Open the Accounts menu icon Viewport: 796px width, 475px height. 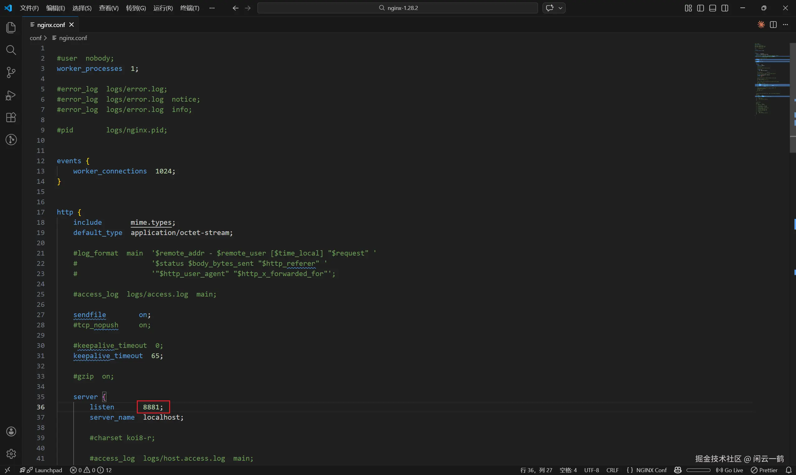(11, 431)
